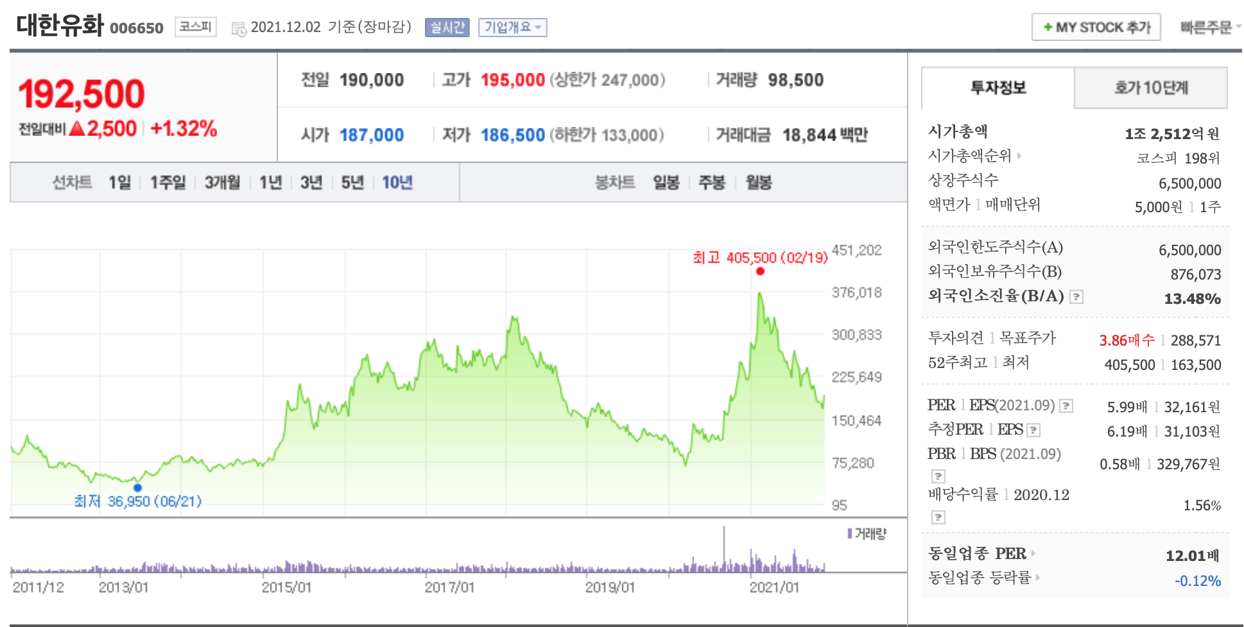Switch to the 호가10단계 tab
This screenshot has height=627, width=1244.
[1151, 88]
